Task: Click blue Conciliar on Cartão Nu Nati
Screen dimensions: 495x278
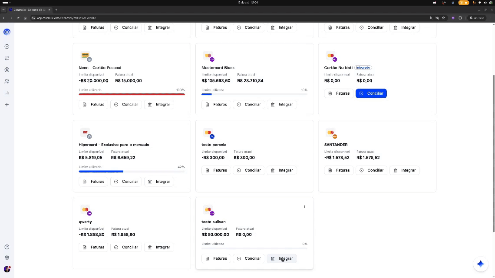Action: click(x=371, y=93)
